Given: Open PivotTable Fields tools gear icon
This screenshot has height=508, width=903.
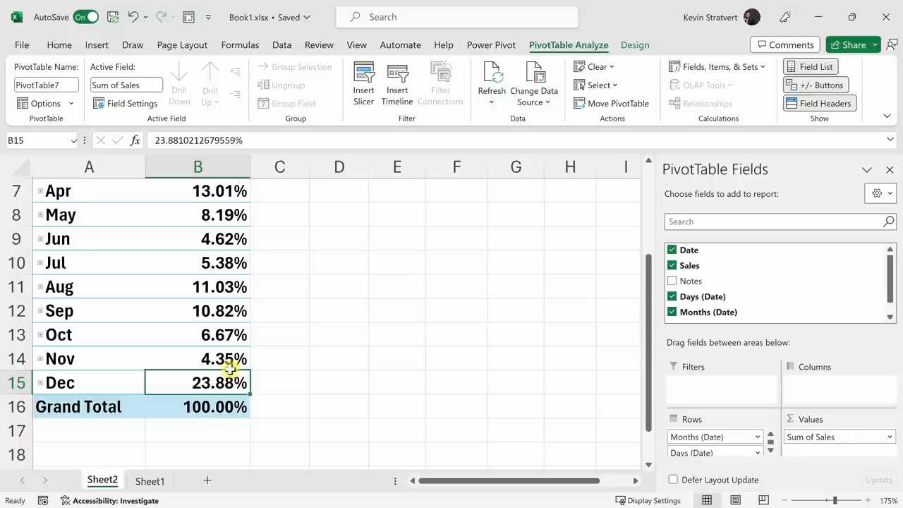Looking at the screenshot, I should (x=880, y=193).
